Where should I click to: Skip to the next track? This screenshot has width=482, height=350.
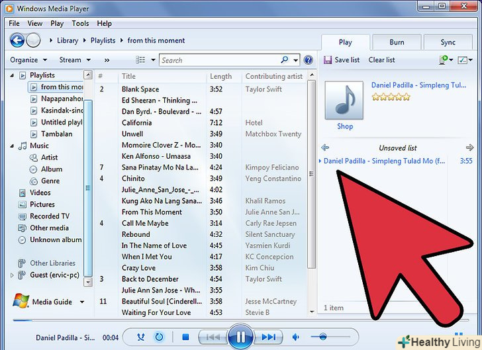(269, 337)
